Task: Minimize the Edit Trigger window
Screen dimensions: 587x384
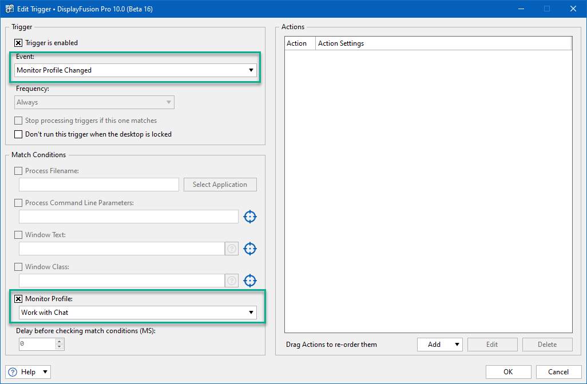Action: pyautogui.click(x=521, y=9)
